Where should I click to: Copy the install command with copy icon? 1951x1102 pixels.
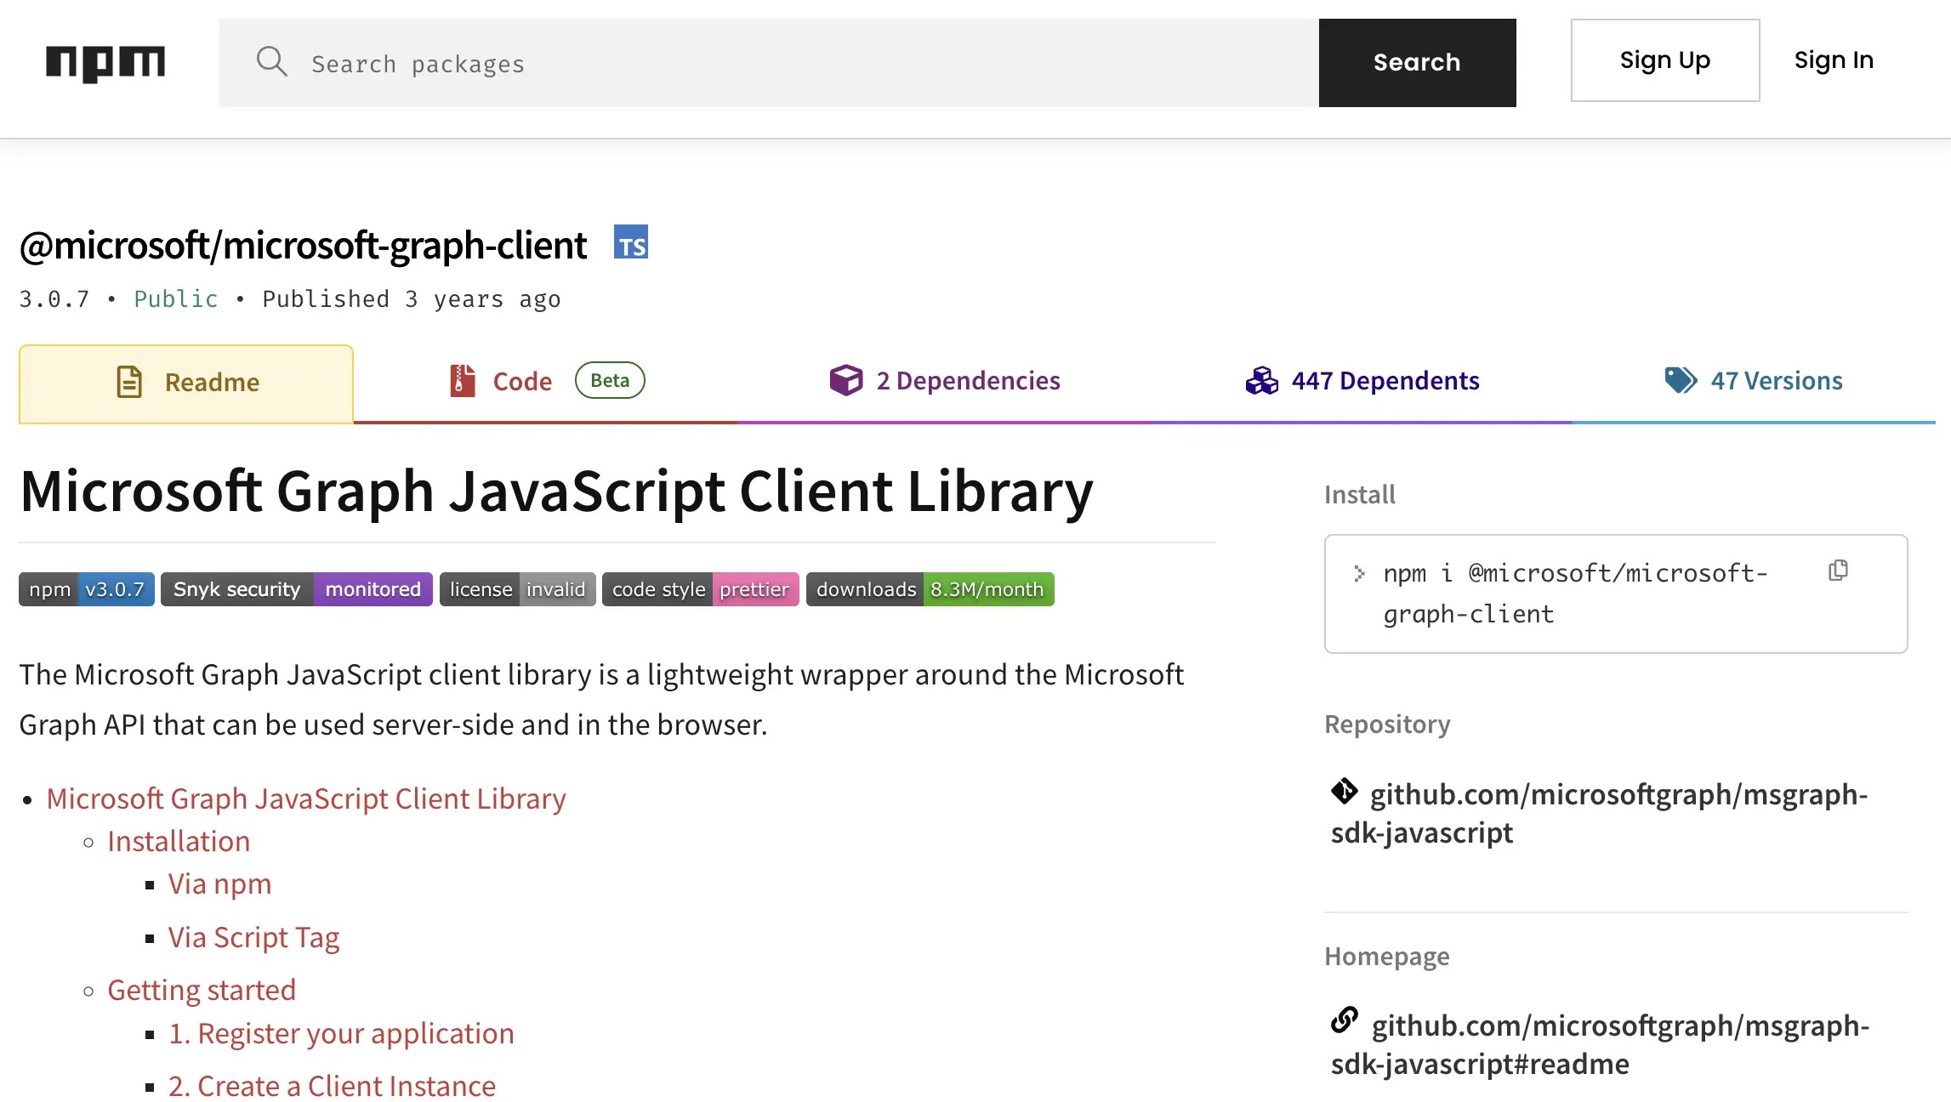1839,571
